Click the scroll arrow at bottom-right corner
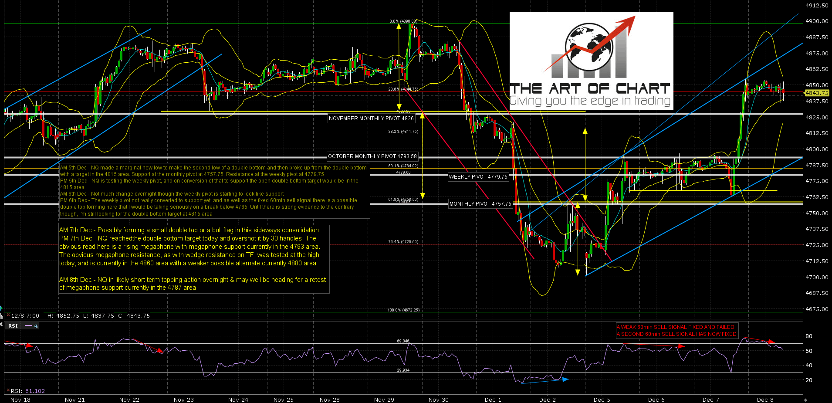Image resolution: width=832 pixels, height=403 pixels. (805, 400)
